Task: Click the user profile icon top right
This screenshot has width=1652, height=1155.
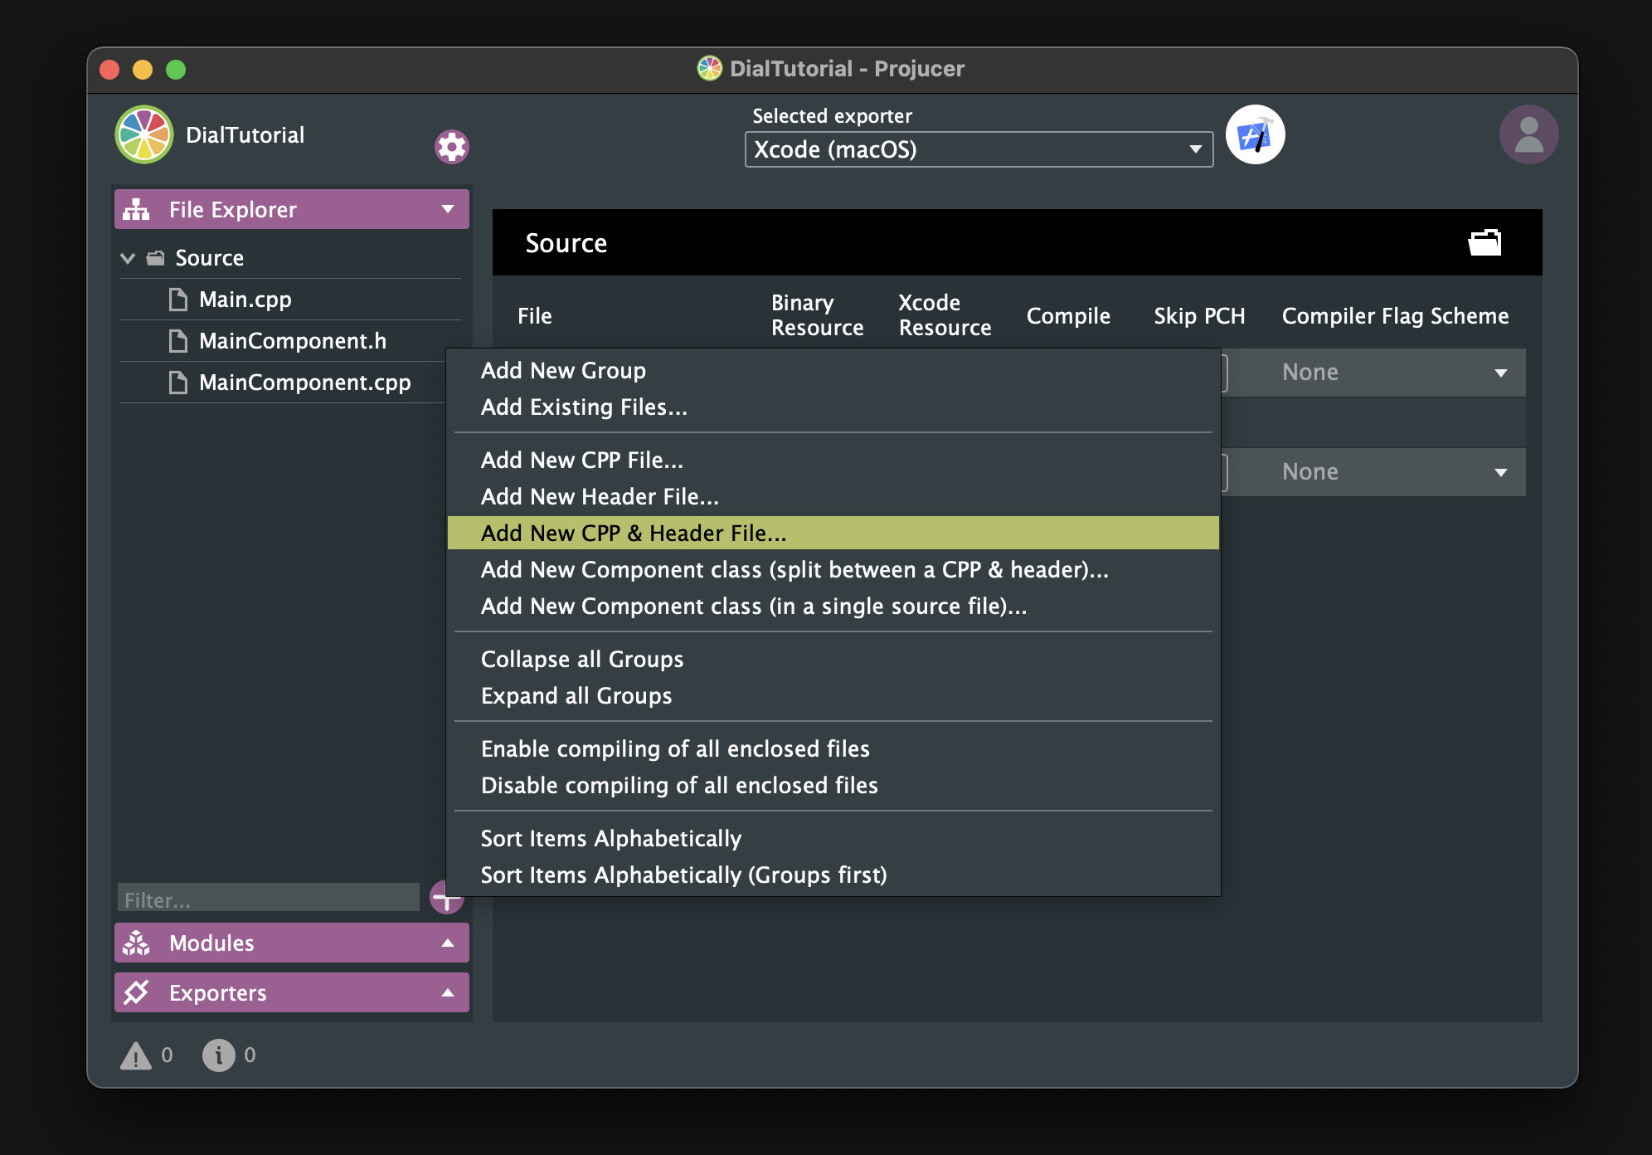Action: tap(1532, 135)
